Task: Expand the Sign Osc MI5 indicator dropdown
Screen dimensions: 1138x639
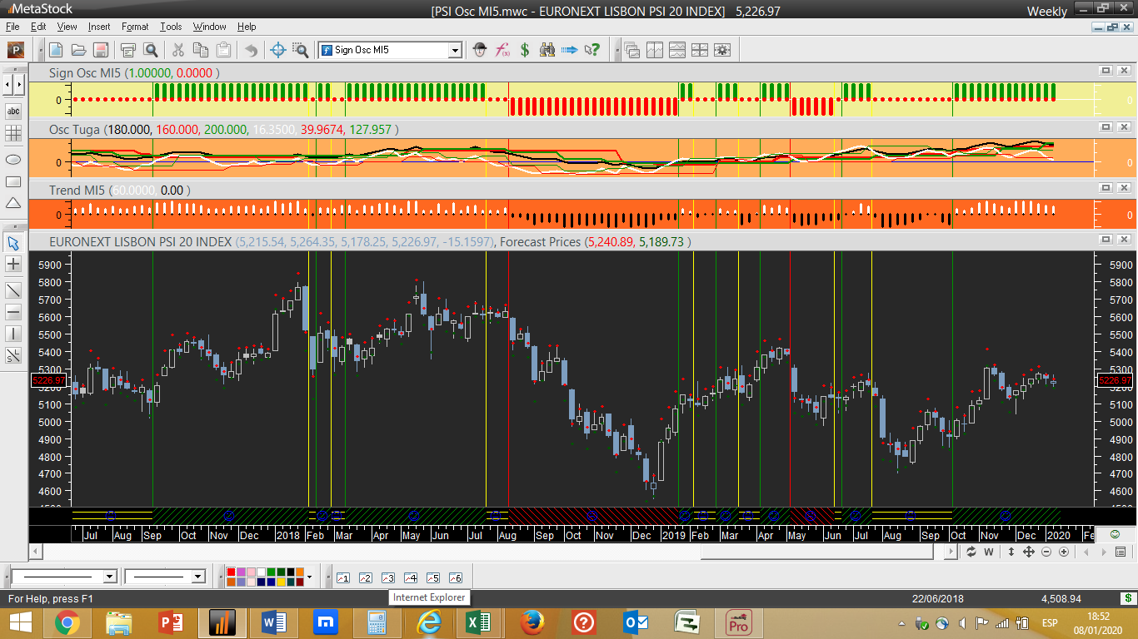Action: pos(455,50)
